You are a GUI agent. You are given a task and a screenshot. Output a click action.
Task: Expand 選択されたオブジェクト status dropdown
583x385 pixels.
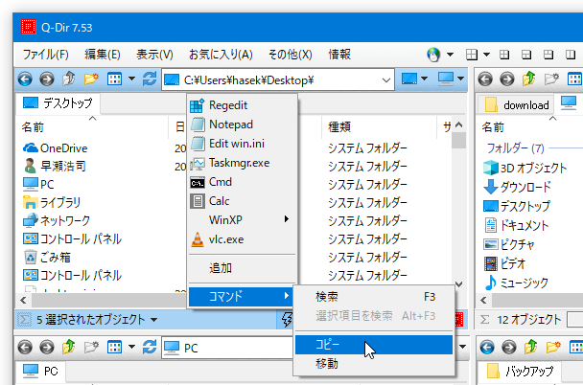coord(154,320)
